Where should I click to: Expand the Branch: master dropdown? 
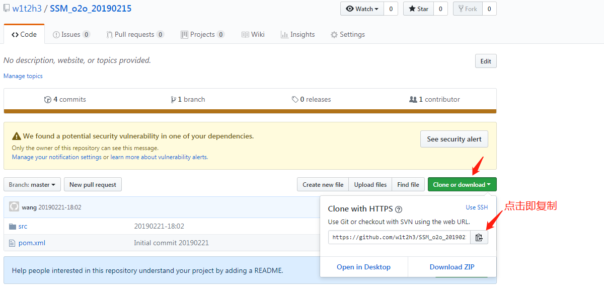[32, 185]
